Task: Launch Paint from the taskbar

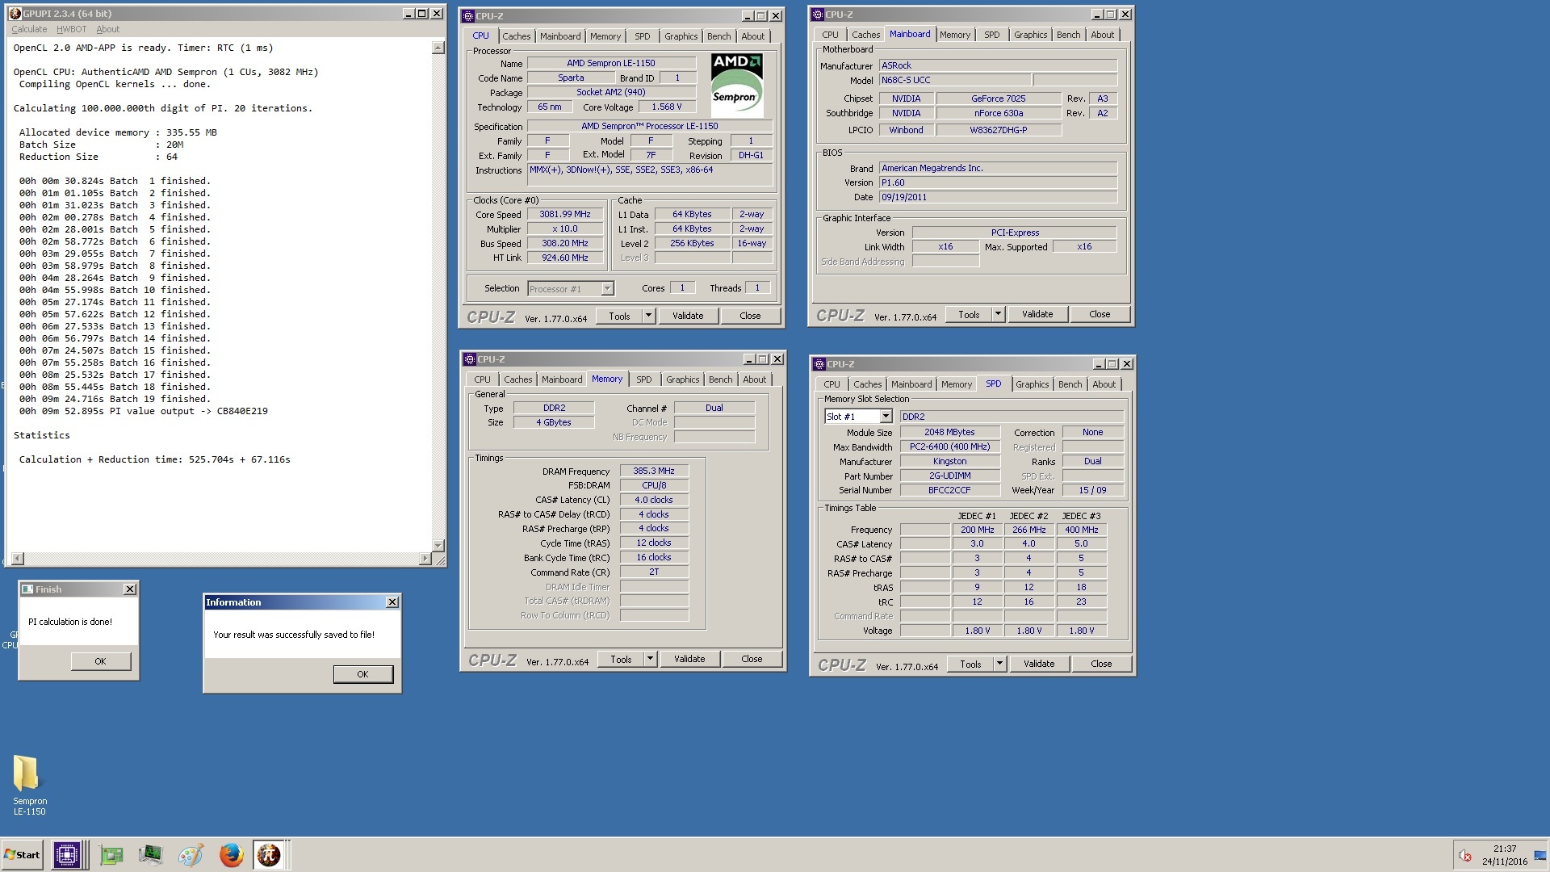Action: tap(191, 854)
